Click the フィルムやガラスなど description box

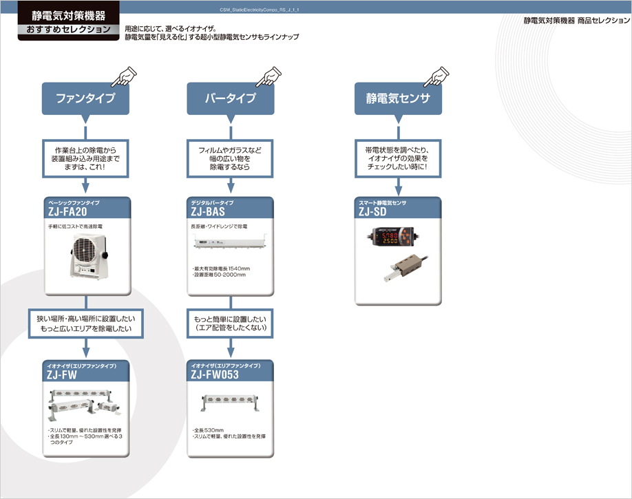[230, 159]
